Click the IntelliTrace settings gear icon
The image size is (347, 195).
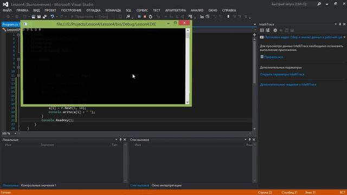click(x=275, y=30)
